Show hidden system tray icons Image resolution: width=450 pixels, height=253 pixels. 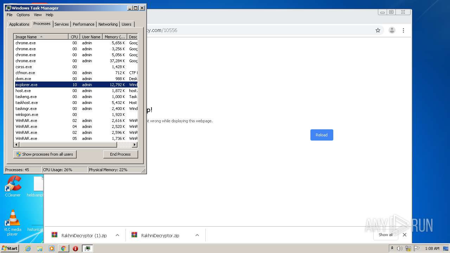(x=392, y=248)
